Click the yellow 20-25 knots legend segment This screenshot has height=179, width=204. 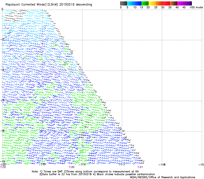click(152, 3)
